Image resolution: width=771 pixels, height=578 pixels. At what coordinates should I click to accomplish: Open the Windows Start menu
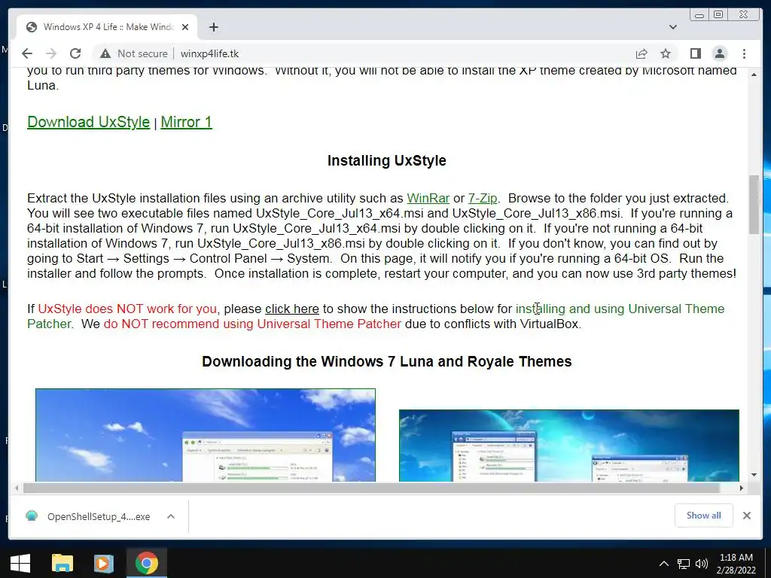coord(20,563)
